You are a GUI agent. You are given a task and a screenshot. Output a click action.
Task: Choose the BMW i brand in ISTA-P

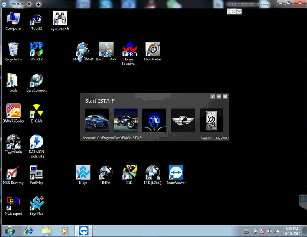click(x=154, y=121)
